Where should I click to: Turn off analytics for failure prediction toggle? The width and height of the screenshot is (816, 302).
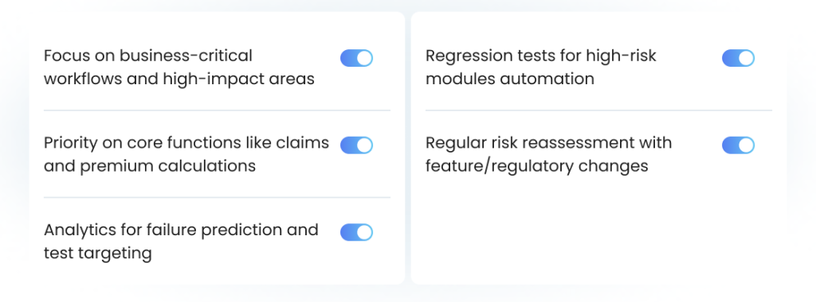(x=356, y=233)
